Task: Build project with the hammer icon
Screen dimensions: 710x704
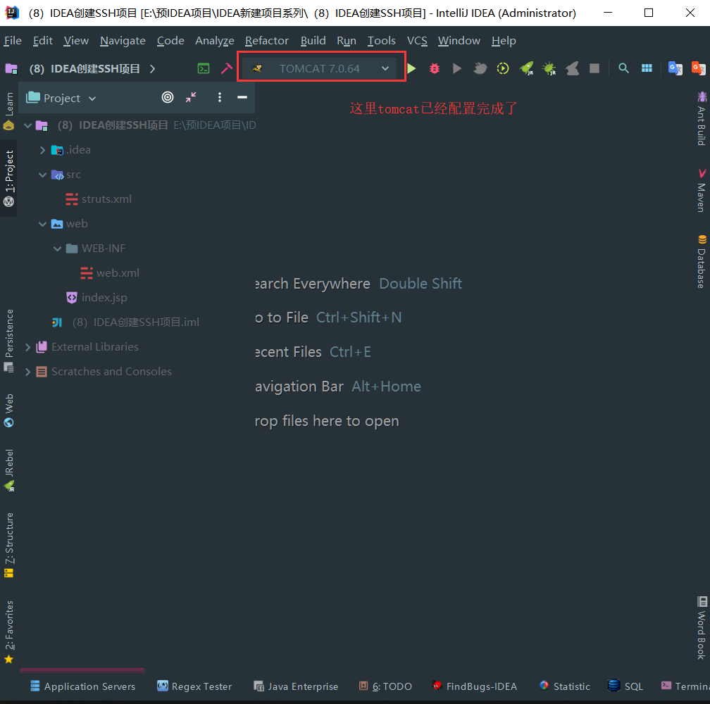Action: pos(226,68)
